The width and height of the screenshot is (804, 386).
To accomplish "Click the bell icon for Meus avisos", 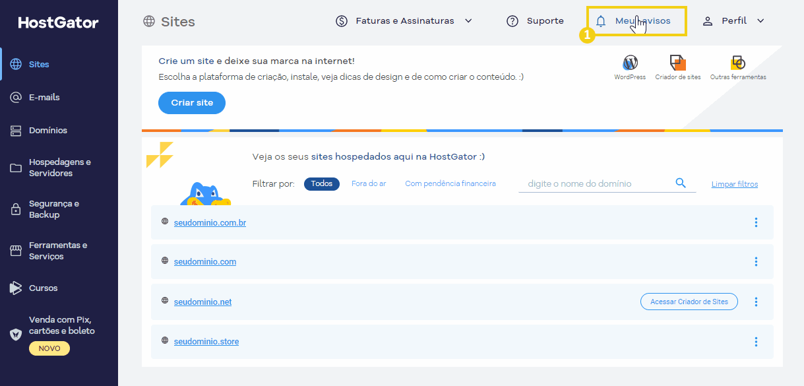I will tap(601, 21).
